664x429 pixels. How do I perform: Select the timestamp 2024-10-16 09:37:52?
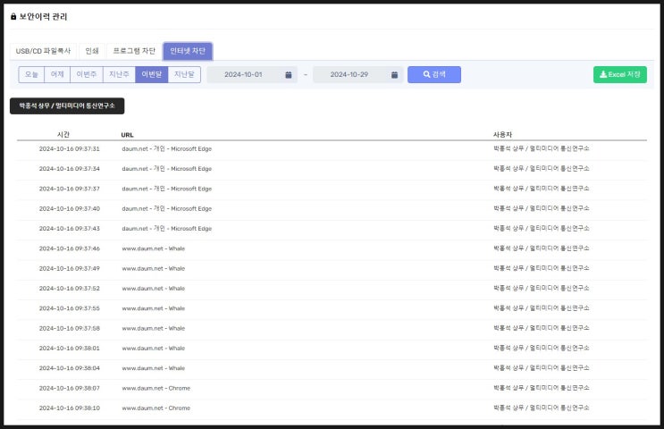pos(70,289)
